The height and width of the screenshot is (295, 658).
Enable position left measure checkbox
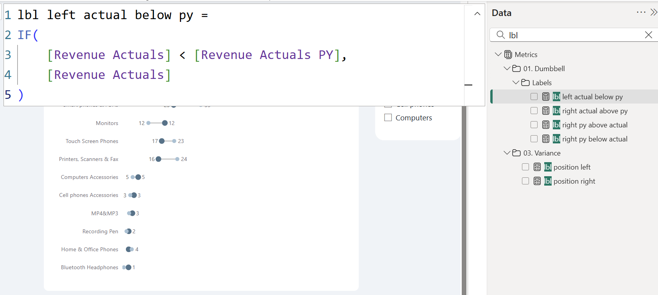pos(525,167)
